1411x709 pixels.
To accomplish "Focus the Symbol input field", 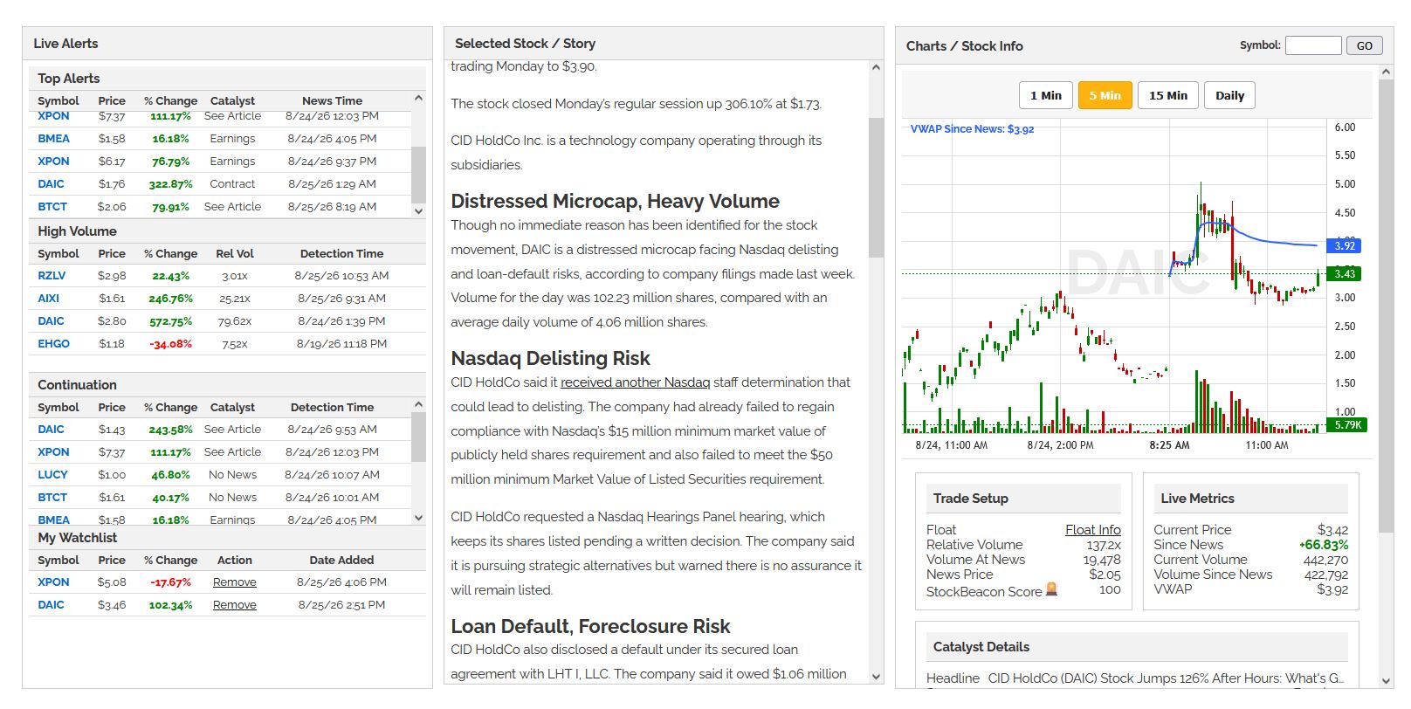I will [1313, 45].
